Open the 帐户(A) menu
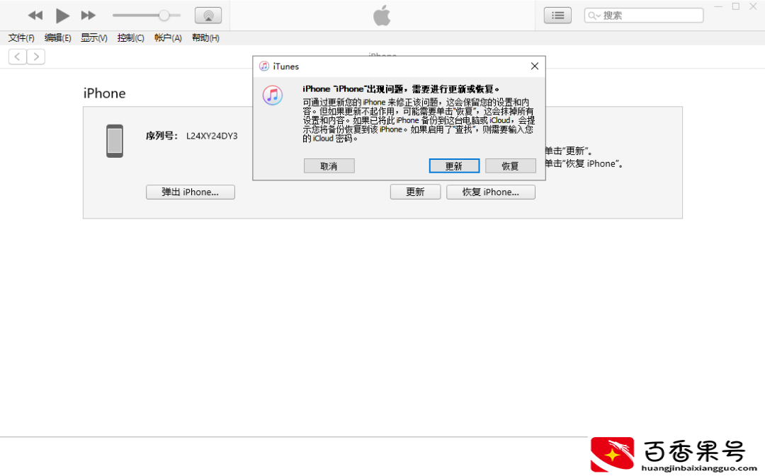This screenshot has height=476, width=765. 168,38
